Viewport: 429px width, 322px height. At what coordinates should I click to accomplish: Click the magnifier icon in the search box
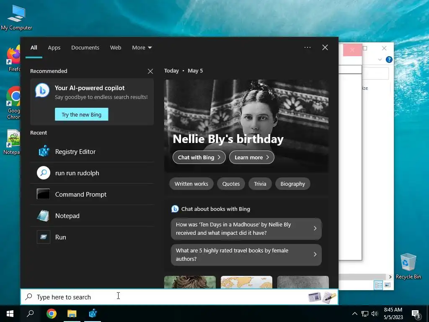[x=29, y=297]
